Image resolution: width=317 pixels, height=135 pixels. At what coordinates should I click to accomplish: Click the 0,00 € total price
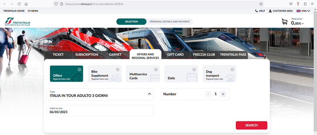296,23
